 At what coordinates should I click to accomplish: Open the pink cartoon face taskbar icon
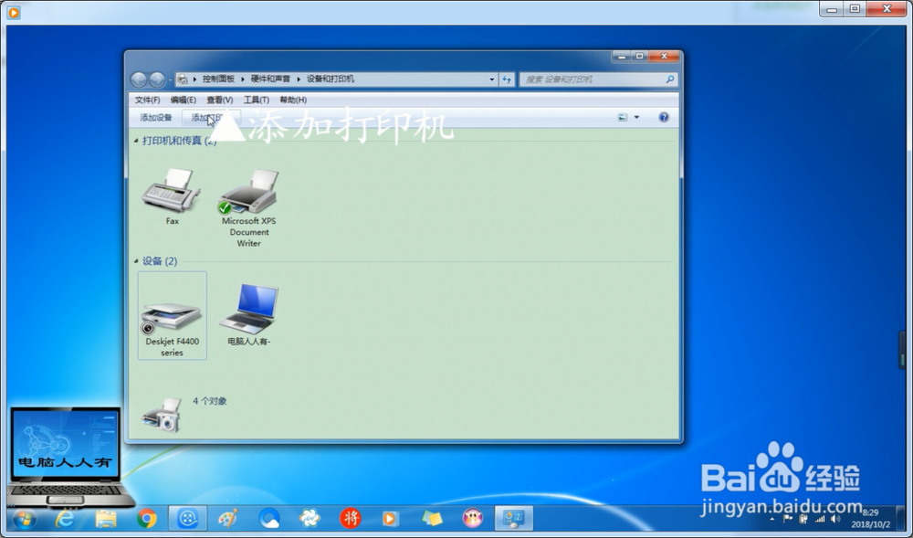(472, 518)
